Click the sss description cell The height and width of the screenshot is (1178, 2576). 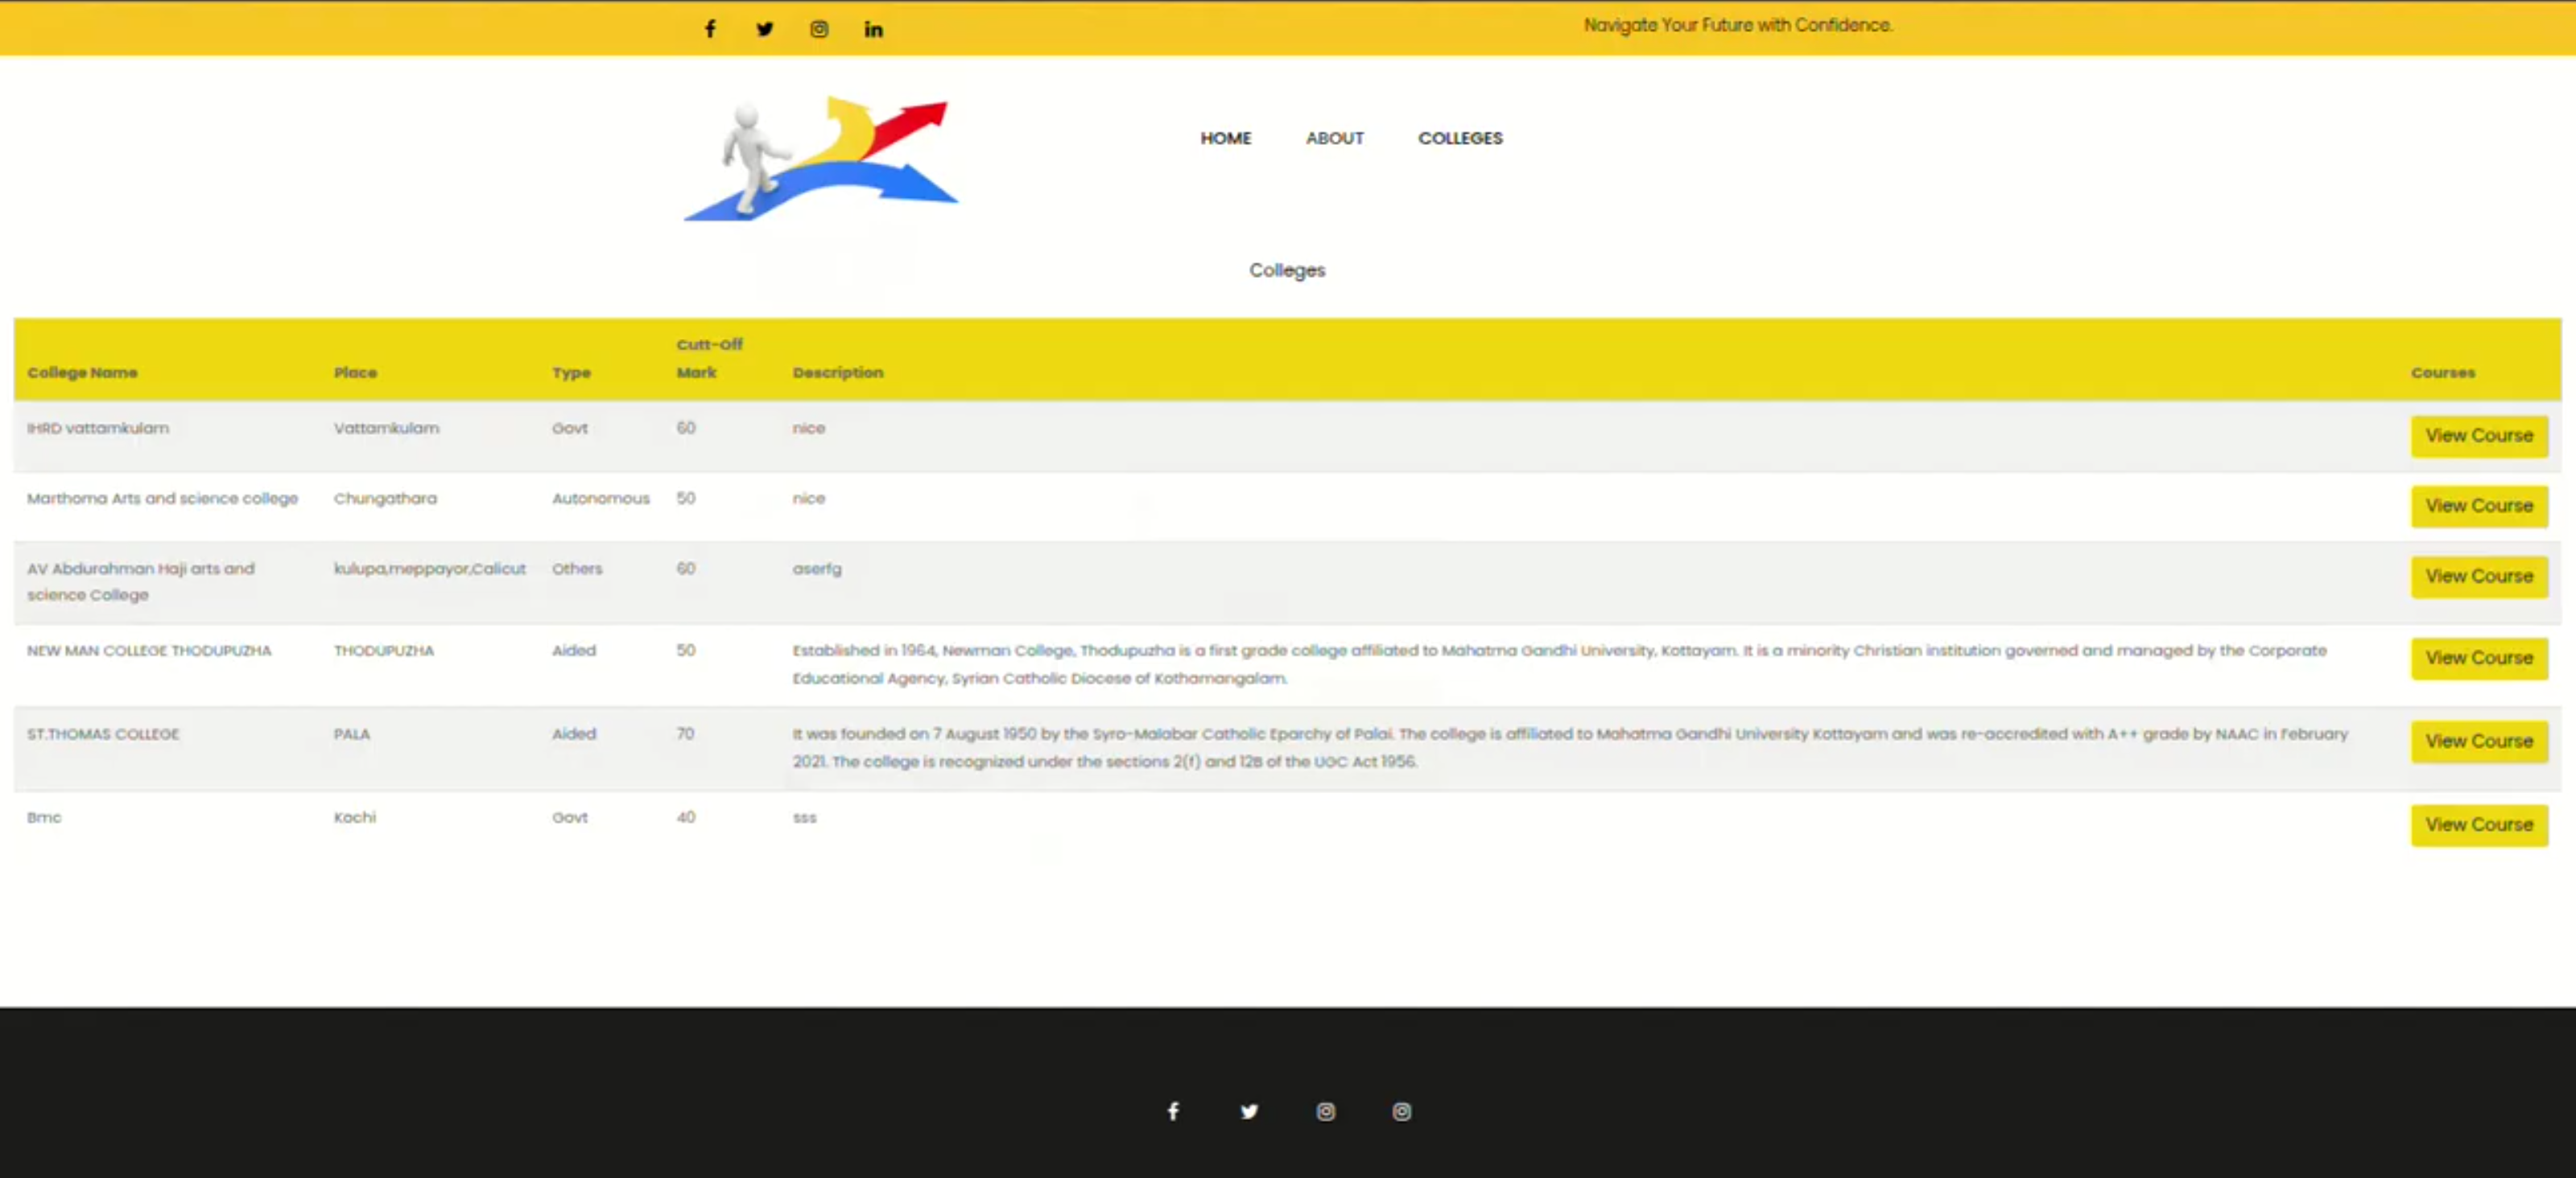805,818
